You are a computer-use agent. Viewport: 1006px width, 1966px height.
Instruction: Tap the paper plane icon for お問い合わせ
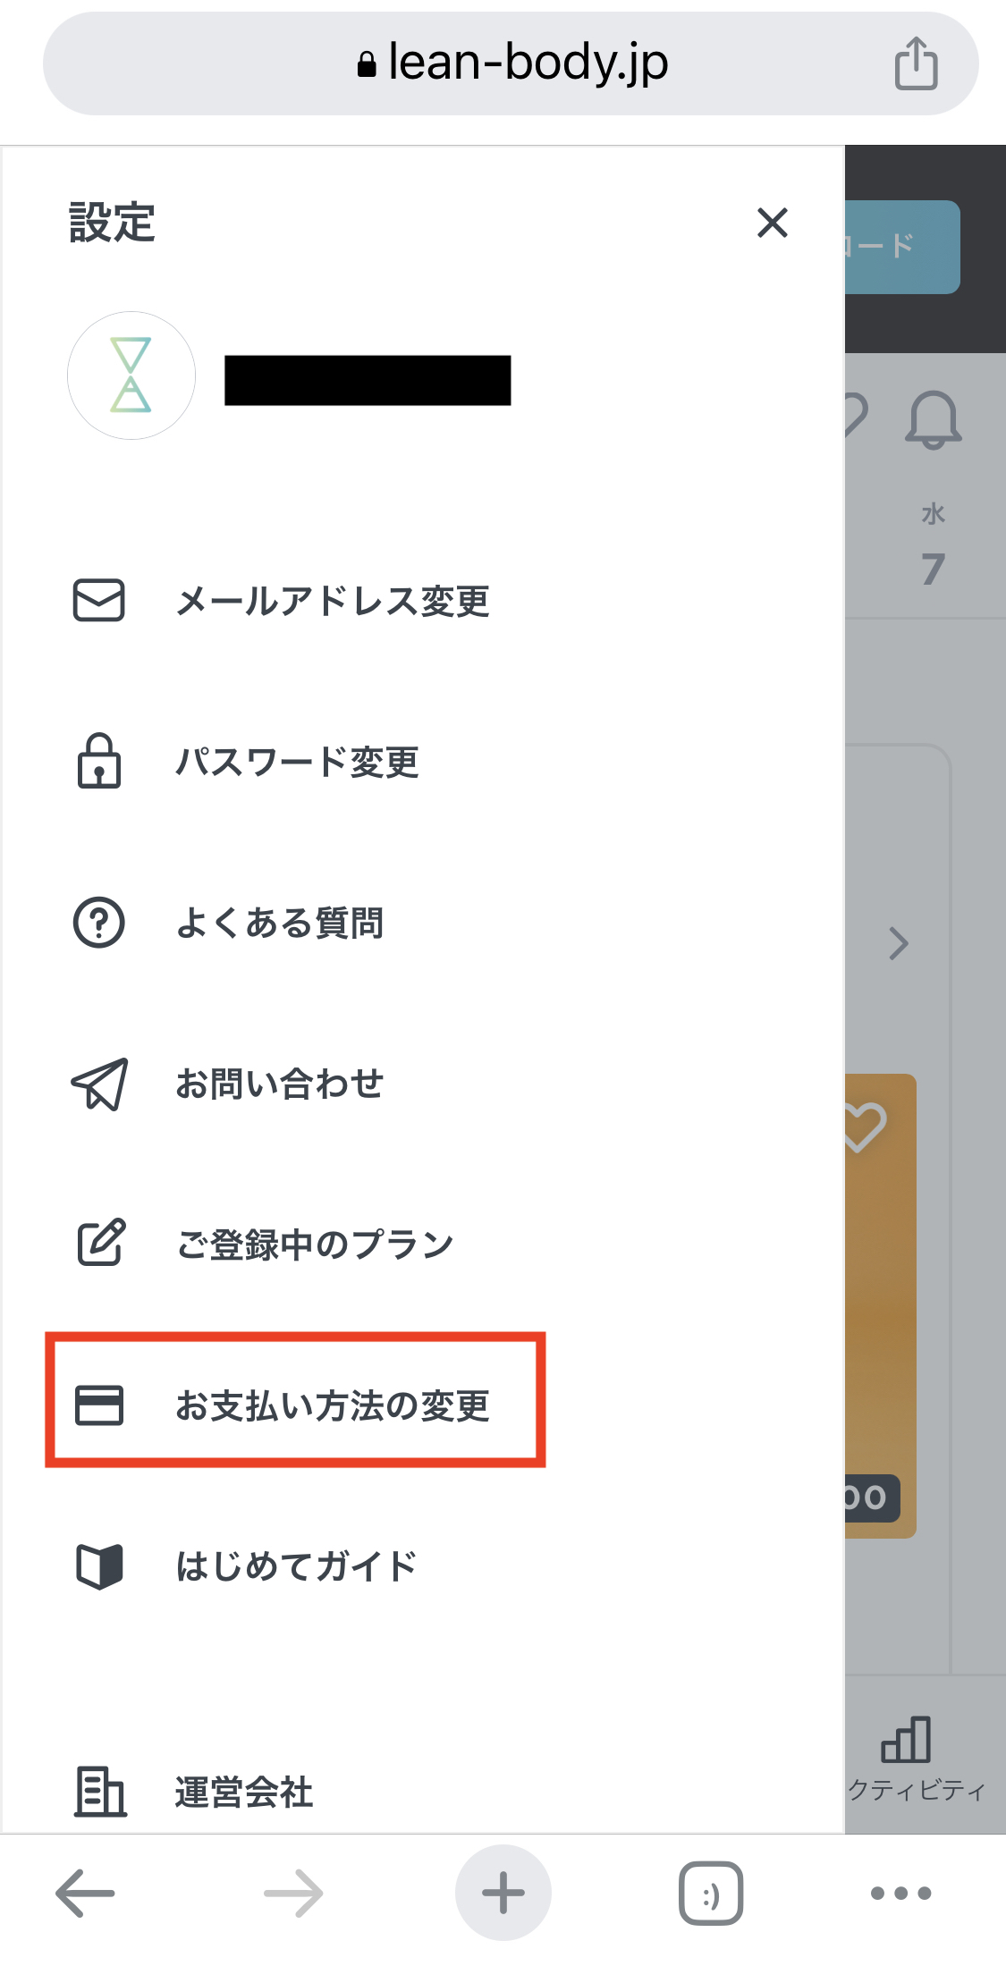(x=99, y=1084)
